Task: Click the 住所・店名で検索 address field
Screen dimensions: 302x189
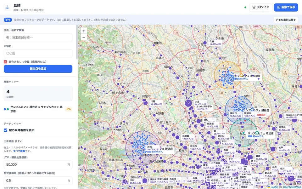Action: tap(38, 37)
